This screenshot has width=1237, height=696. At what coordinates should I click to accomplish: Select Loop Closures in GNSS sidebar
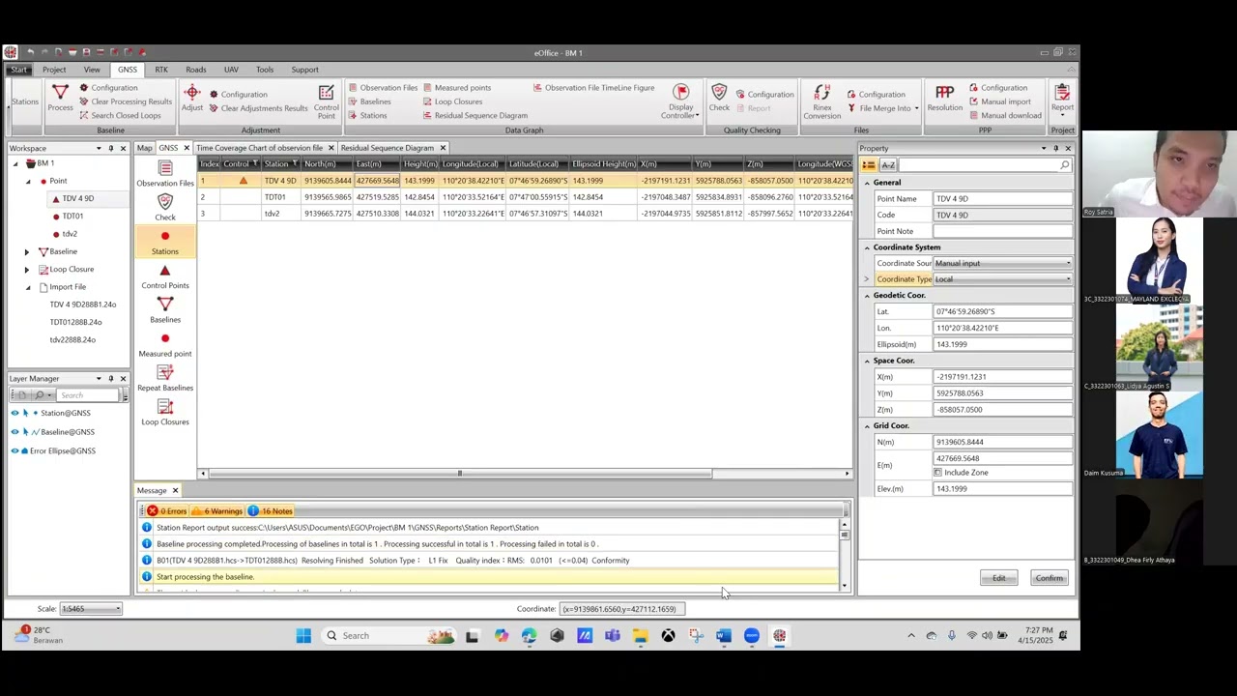[x=165, y=412]
